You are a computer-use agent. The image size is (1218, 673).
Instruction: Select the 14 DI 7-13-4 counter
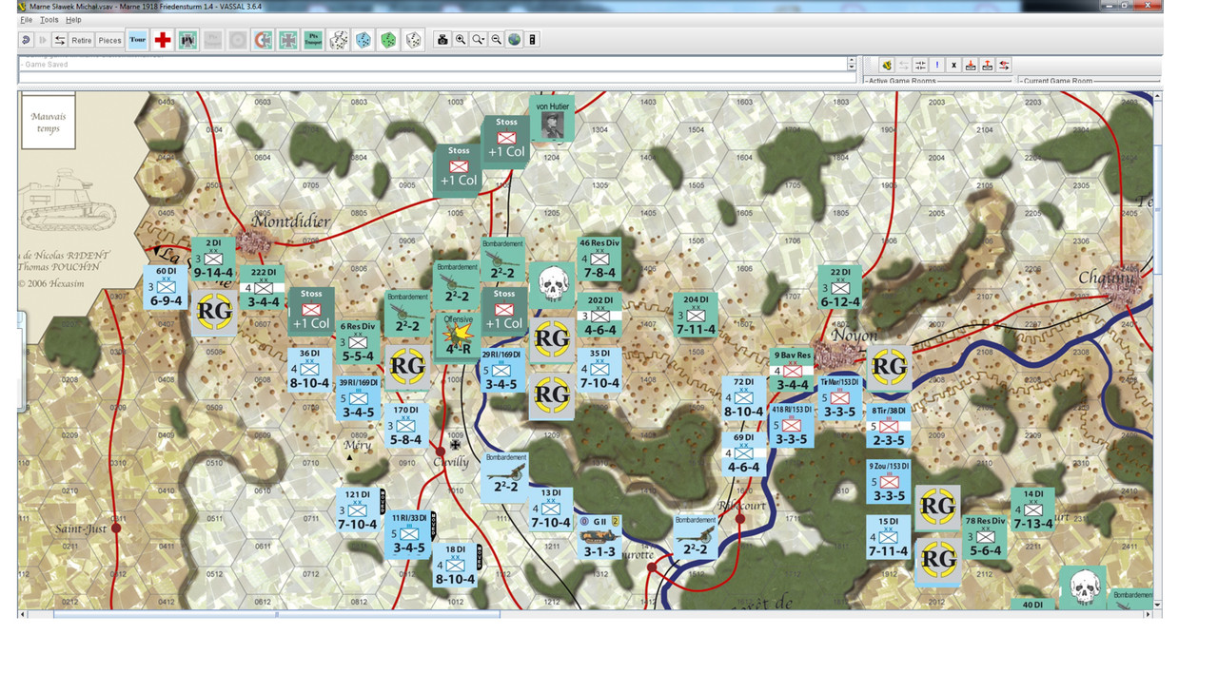click(1032, 510)
